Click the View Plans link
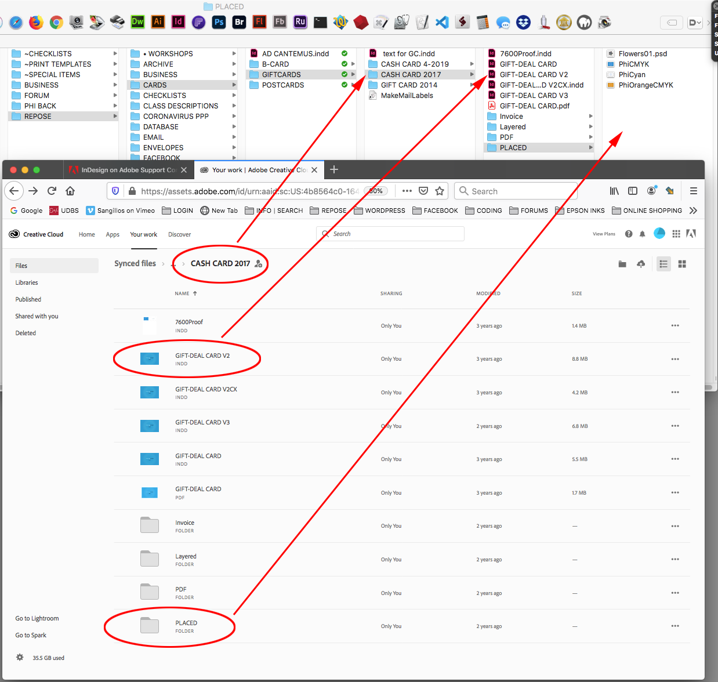The height and width of the screenshot is (682, 718). click(x=604, y=233)
